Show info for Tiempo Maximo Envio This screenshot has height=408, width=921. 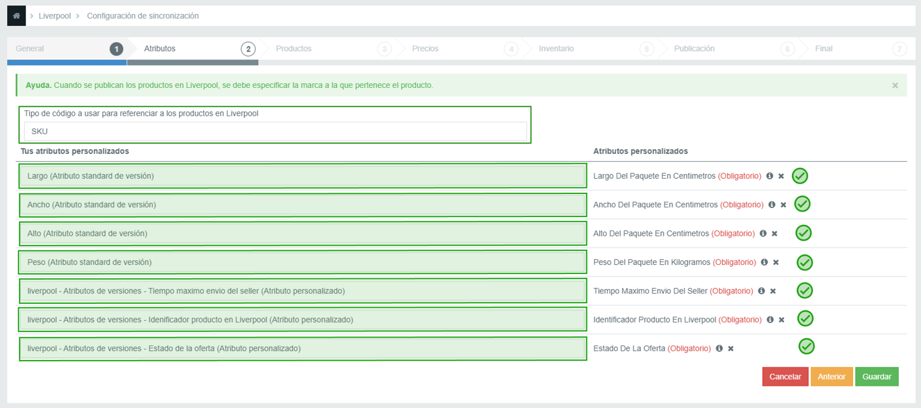[x=761, y=291]
